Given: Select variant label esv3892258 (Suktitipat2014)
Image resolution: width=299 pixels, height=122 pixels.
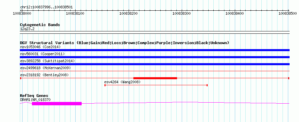Looking at the screenshot, I should coord(47,61).
